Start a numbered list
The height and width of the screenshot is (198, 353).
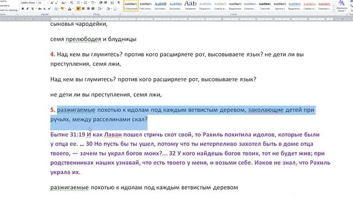(x=85, y=3)
